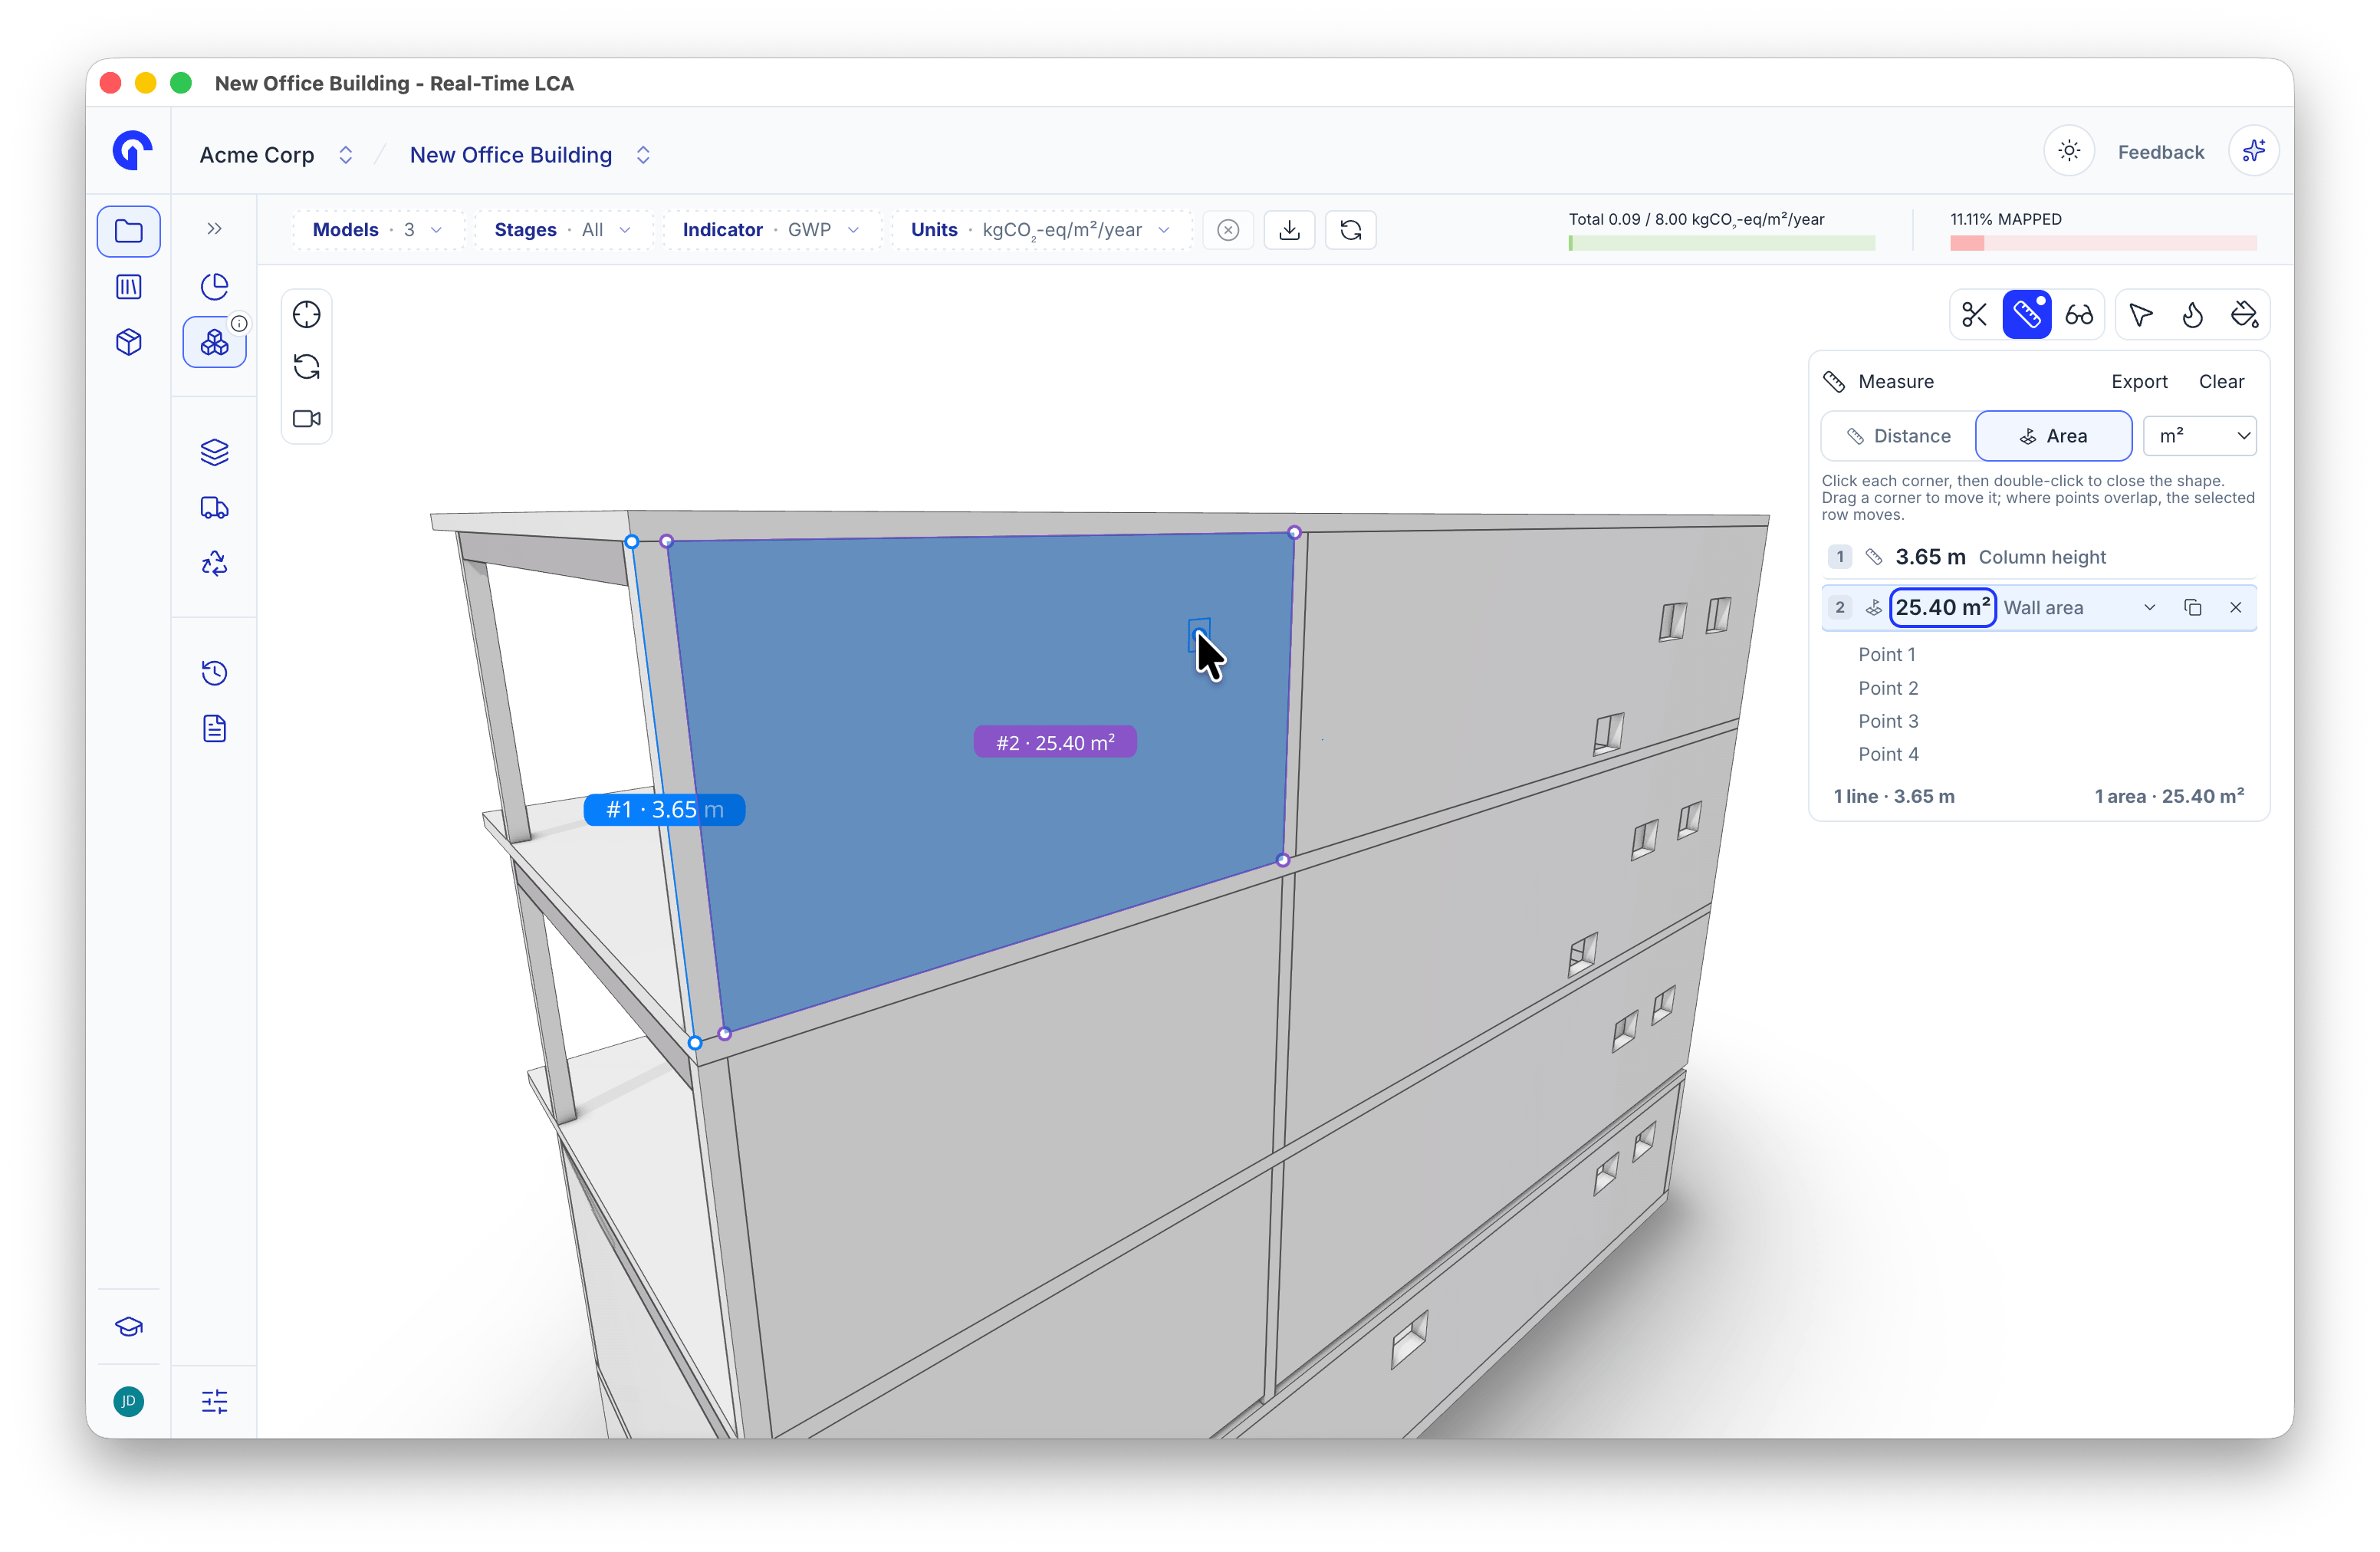Select the pointer selection tool
The height and width of the screenshot is (1552, 2380).
pos(2141,315)
